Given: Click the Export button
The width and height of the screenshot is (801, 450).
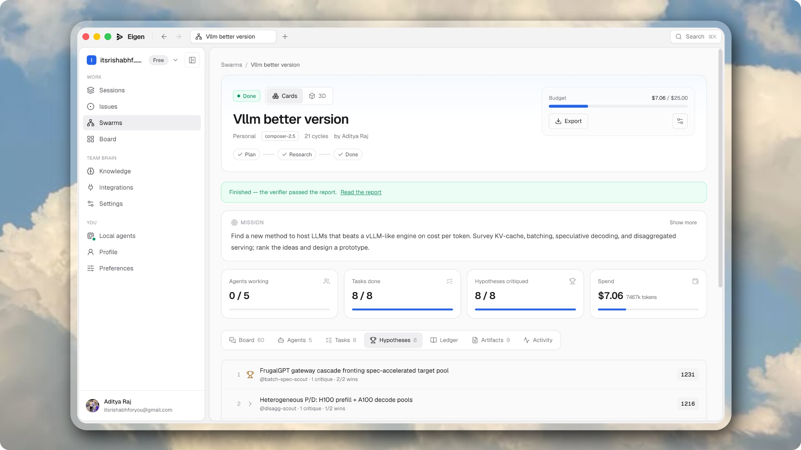Looking at the screenshot, I should [568, 121].
